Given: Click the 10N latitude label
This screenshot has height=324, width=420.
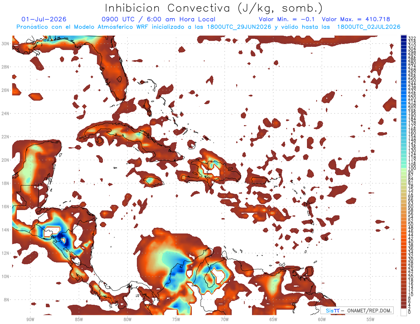Looking at the screenshot, I should pos(5,276).
